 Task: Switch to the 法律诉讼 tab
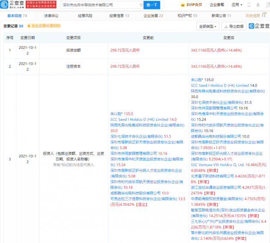(x=51, y=15)
